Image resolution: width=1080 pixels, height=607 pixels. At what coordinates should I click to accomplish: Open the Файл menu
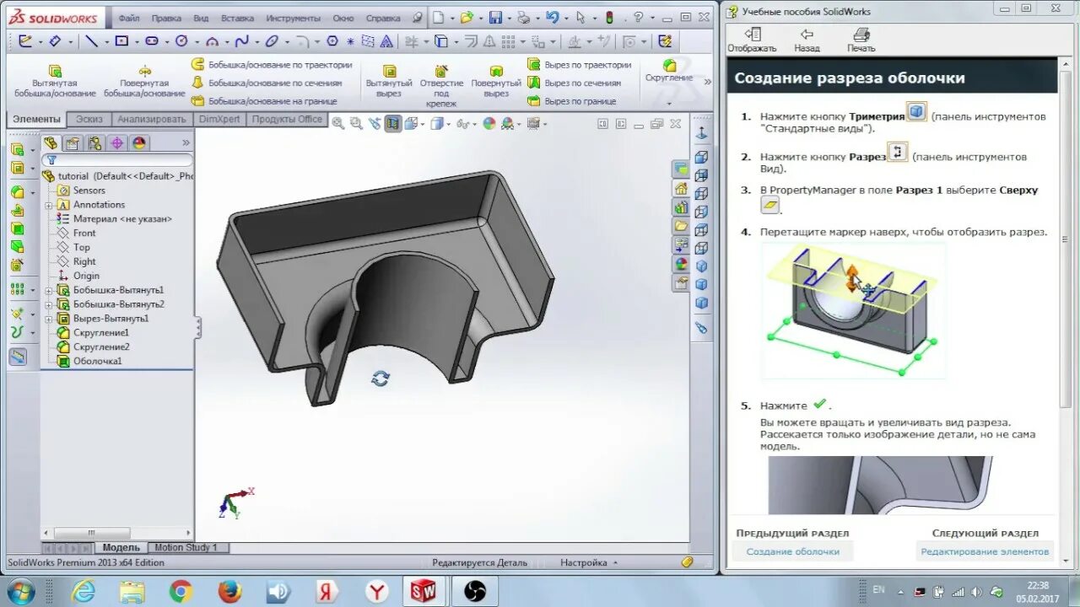click(x=129, y=18)
